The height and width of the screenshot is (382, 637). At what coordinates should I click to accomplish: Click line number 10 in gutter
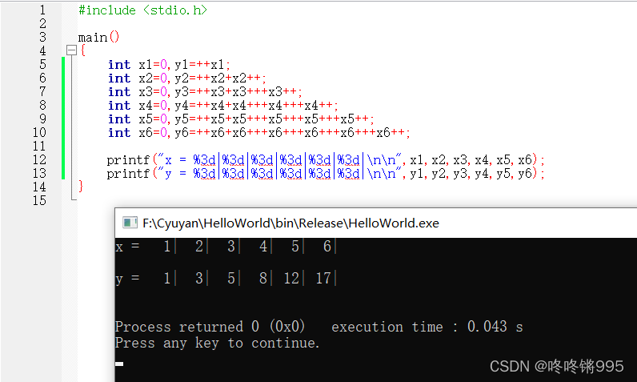coord(39,132)
